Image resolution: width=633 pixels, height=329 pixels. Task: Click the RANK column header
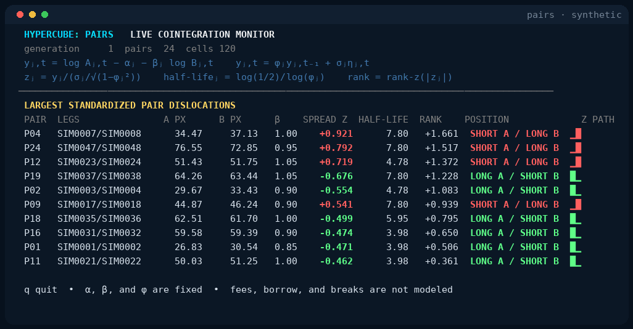(x=431, y=120)
